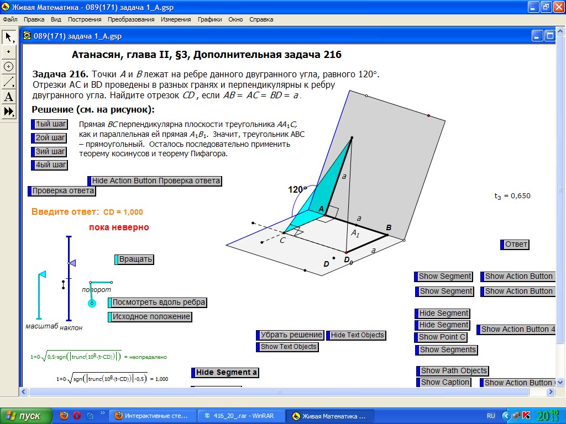Expand the quick launch overflow chevron
Screen dimensions: 566x424
102,413
